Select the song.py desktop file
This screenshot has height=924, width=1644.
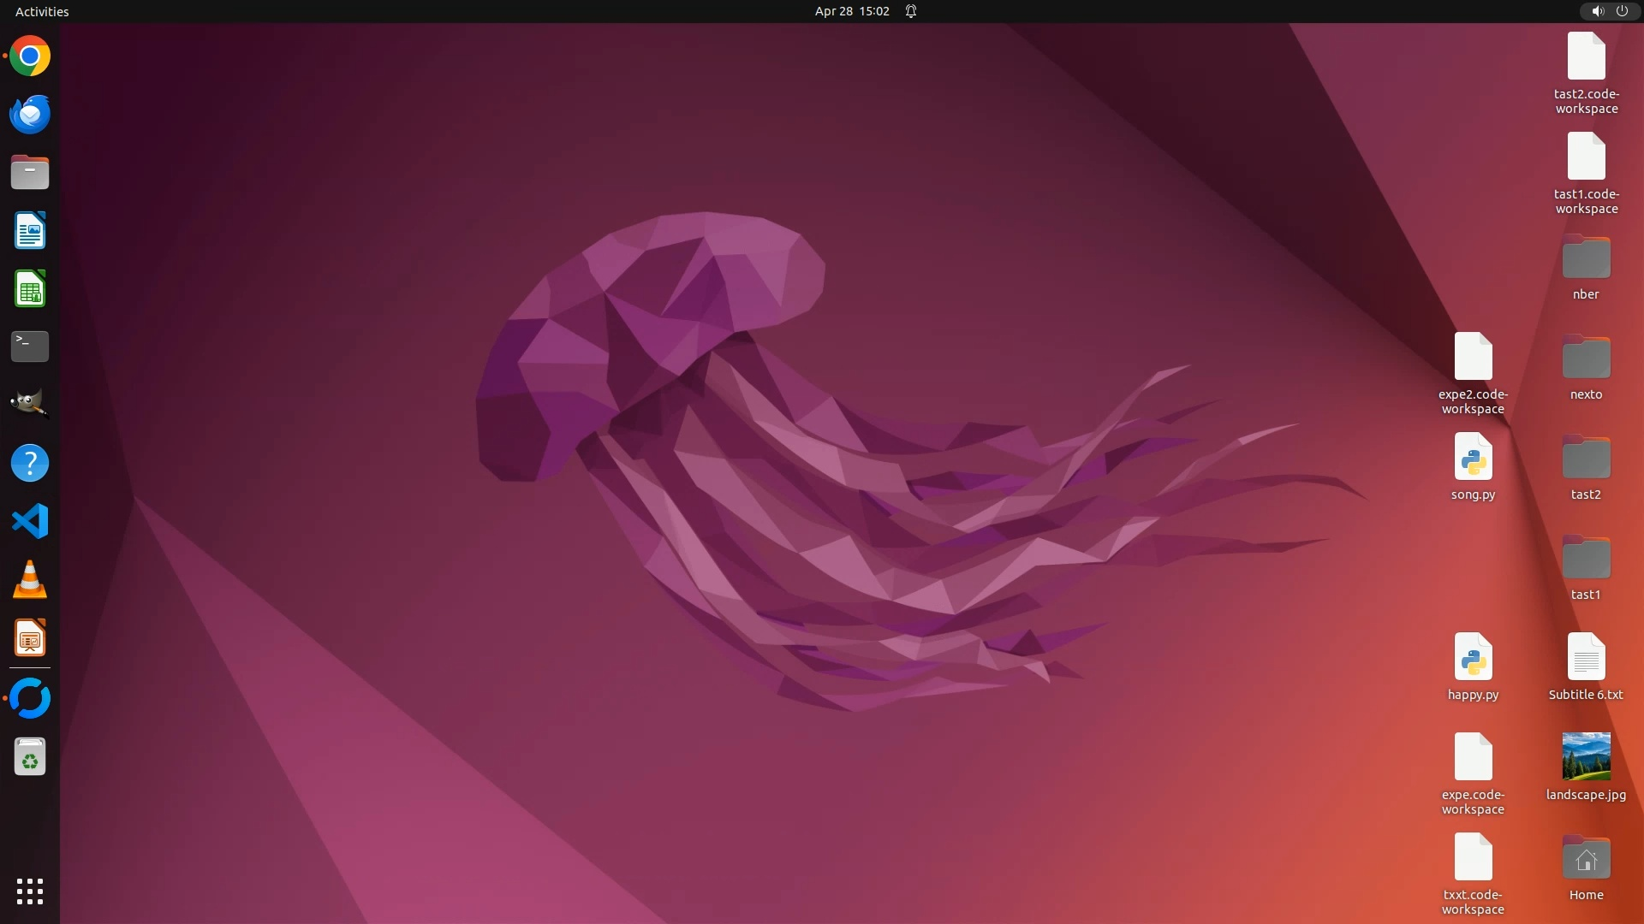click(1473, 457)
